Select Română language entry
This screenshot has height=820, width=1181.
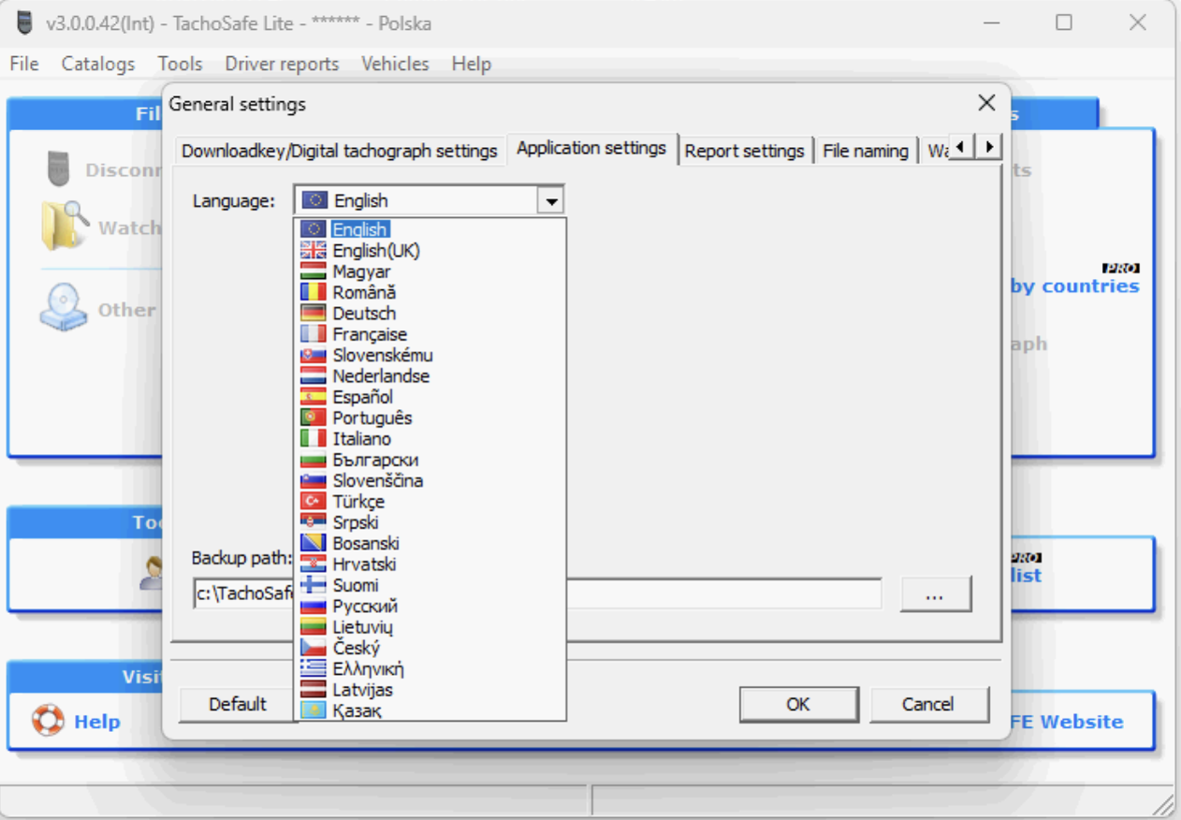430,292
